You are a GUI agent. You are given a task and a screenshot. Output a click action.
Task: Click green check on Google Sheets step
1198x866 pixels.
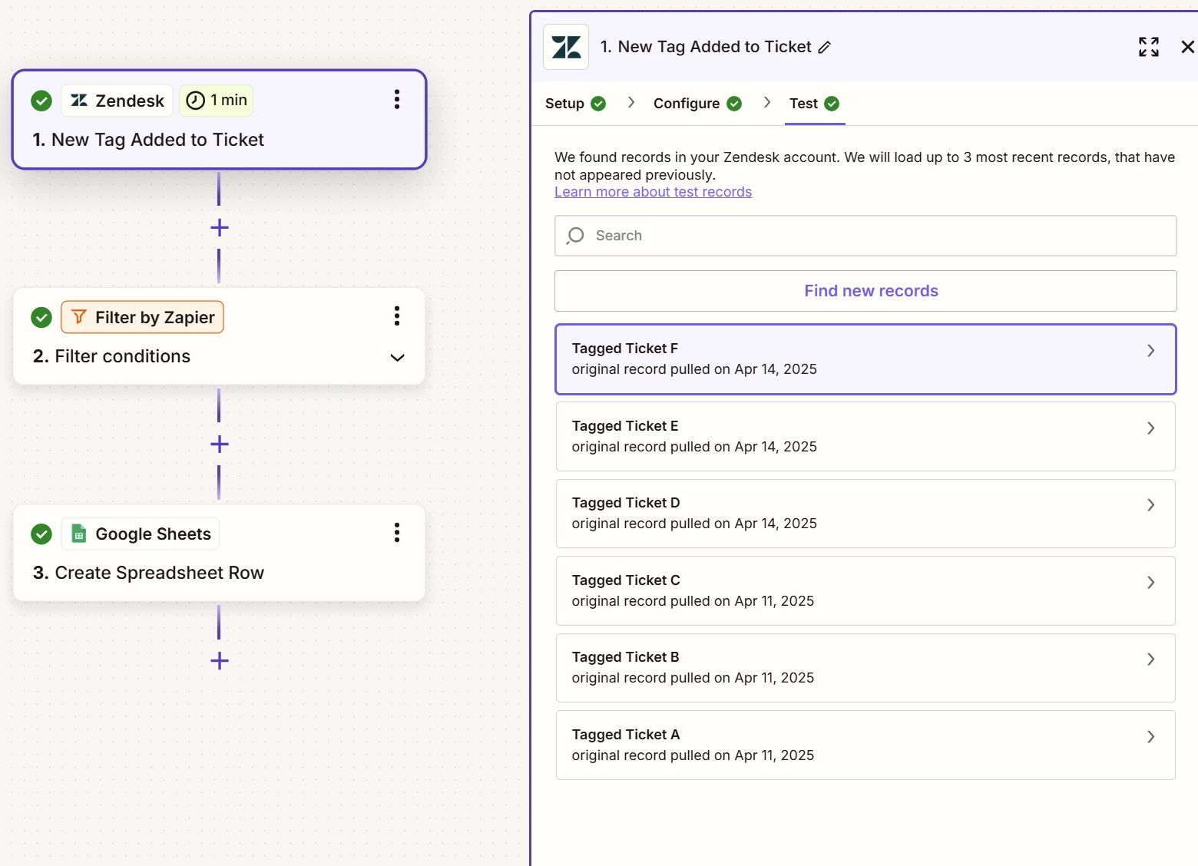tap(41, 534)
